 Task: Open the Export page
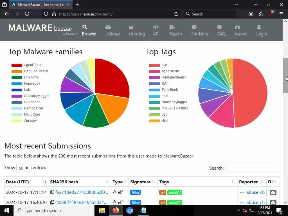(x=176, y=30)
